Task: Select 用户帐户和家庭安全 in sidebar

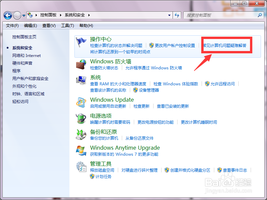Action: (30, 79)
